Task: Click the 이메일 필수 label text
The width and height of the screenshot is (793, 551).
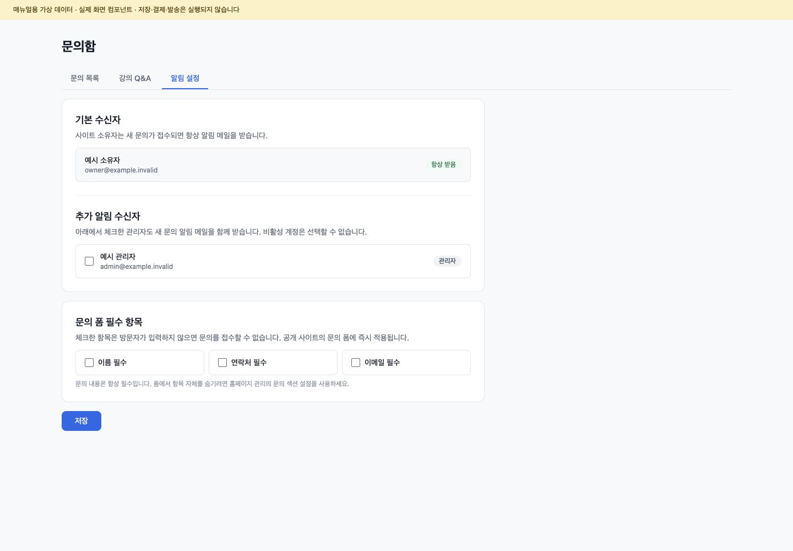Action: (382, 363)
